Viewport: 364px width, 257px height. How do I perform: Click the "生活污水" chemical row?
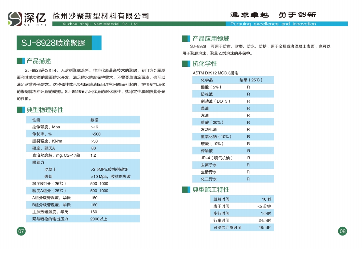[233, 172]
